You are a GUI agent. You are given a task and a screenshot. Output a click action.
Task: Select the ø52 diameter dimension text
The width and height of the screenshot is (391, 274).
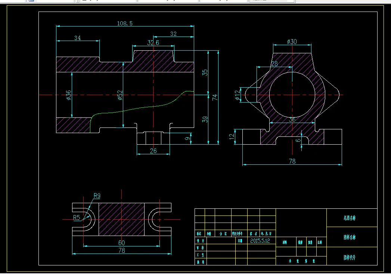(120, 95)
